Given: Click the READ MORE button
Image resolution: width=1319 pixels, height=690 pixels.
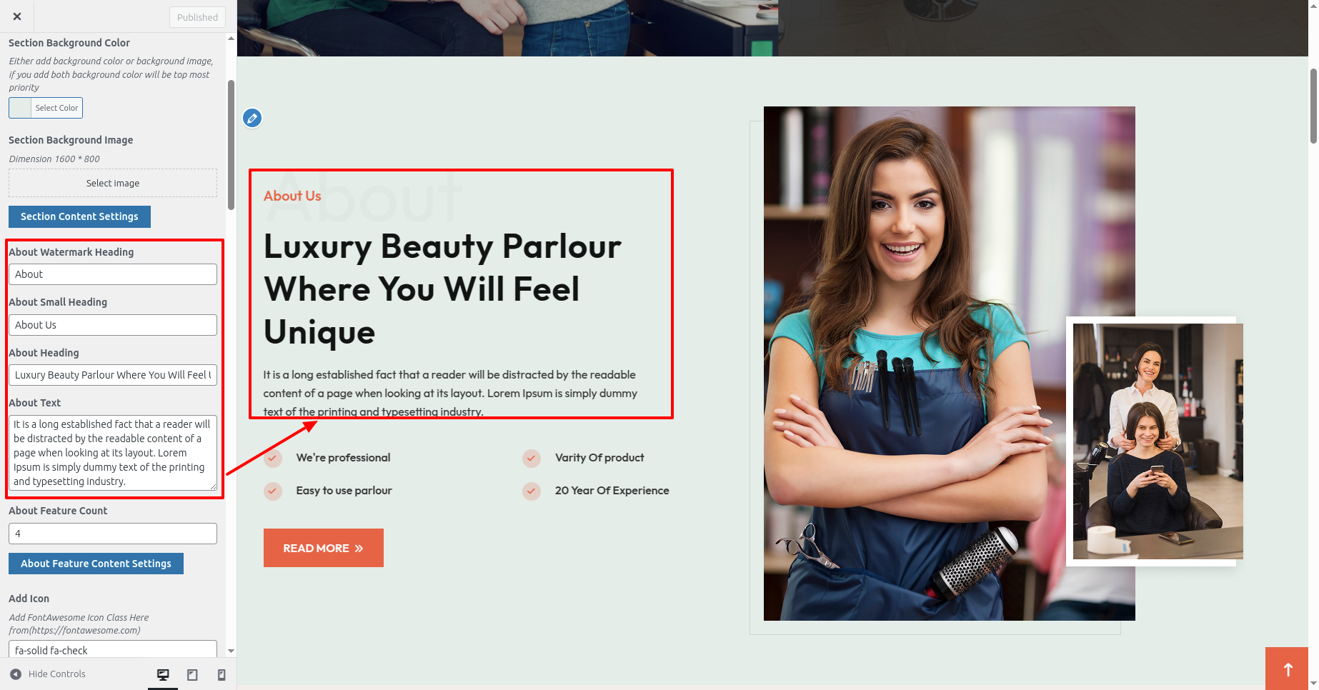Looking at the screenshot, I should click(x=324, y=548).
